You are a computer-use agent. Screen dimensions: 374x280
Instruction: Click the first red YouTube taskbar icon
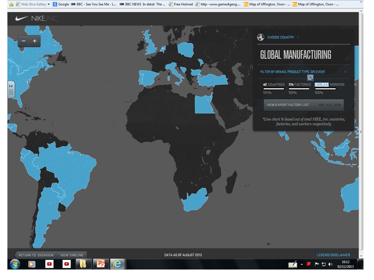(49, 264)
